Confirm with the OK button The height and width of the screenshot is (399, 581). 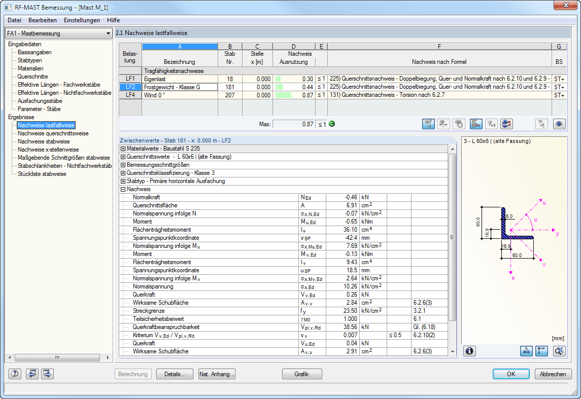(x=511, y=374)
